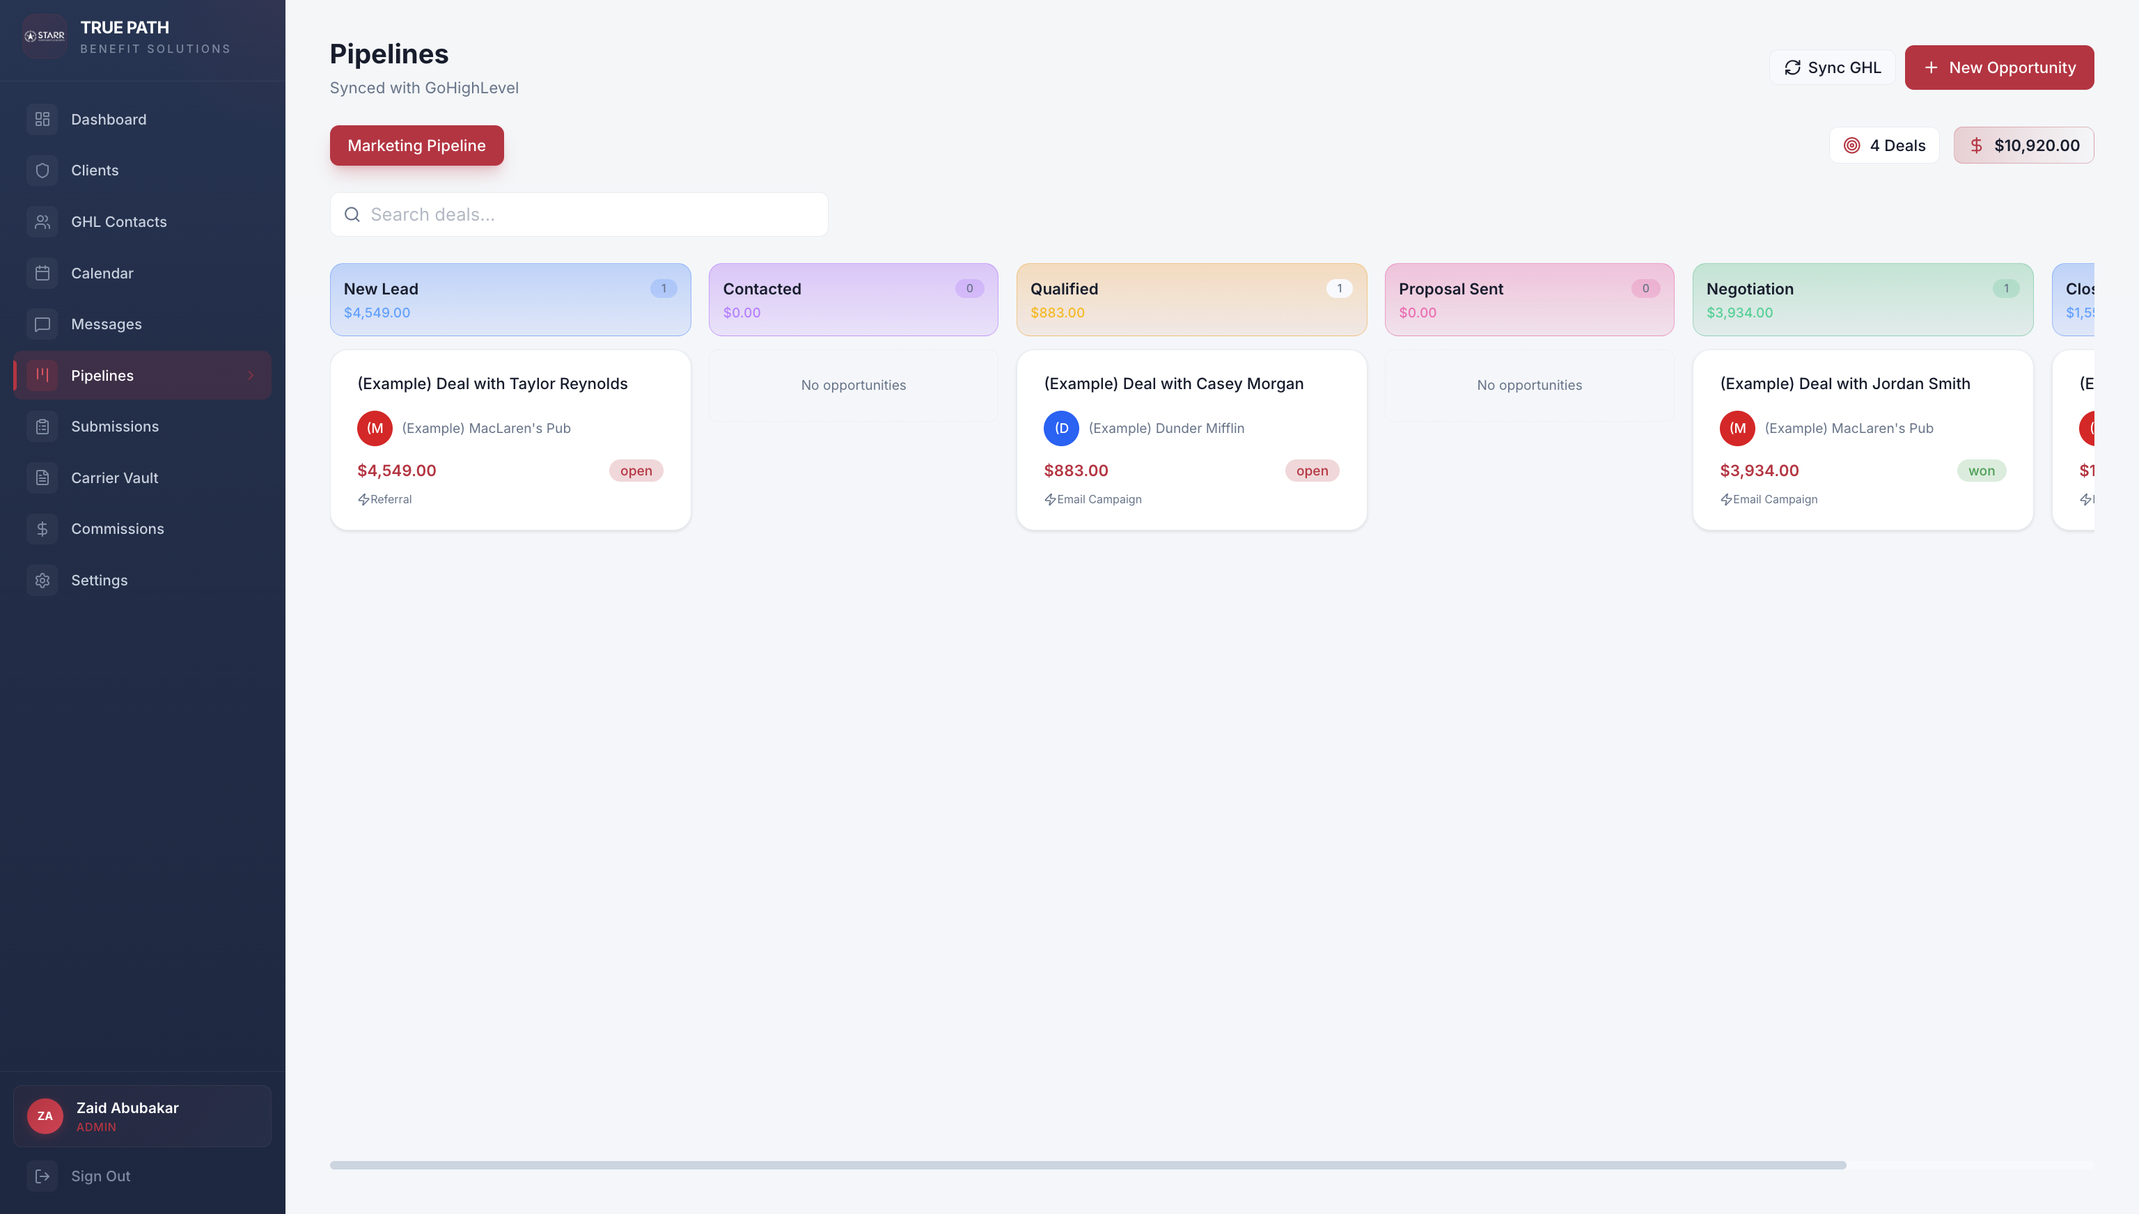Focus the Search deals input field
This screenshot has height=1214, width=2139.
pos(579,214)
